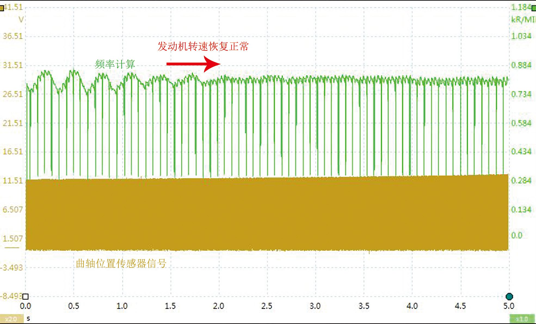Select the white time ruler handle square

tap(26, 296)
